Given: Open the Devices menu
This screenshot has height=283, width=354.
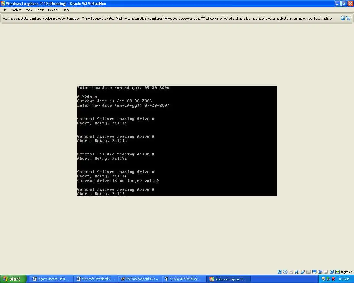Looking at the screenshot, I should point(53,10).
